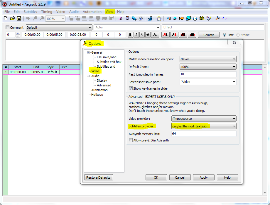The width and height of the screenshot is (270, 205).
Task: Uncheck Show keyframes in slider
Action: coord(131,88)
